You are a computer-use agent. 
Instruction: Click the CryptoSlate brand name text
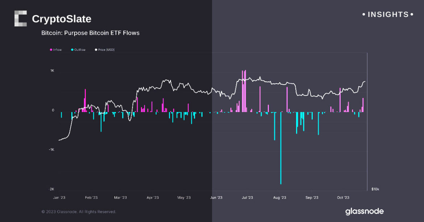pos(62,19)
